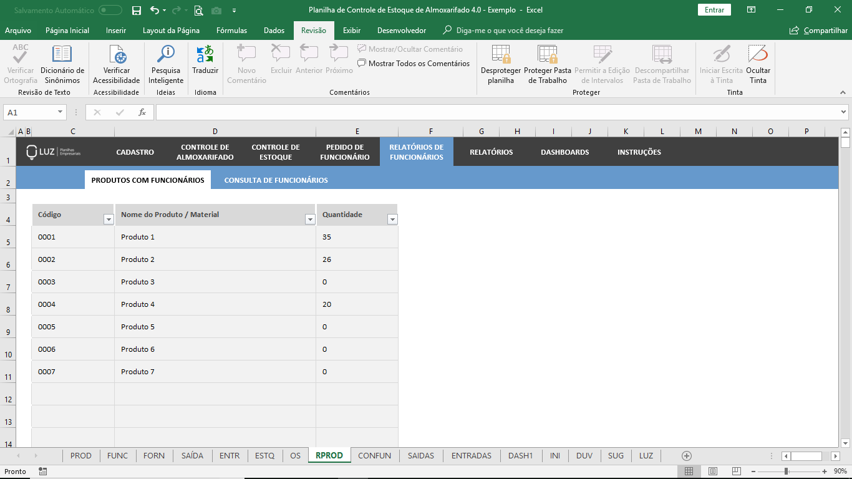The width and height of the screenshot is (852, 479).
Task: Save the workbook with the disk icon
Action: (137, 10)
